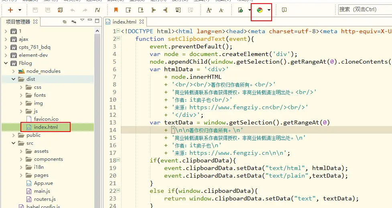392x208 pixels.
Task: Collapse the src folder
Action: (14, 143)
